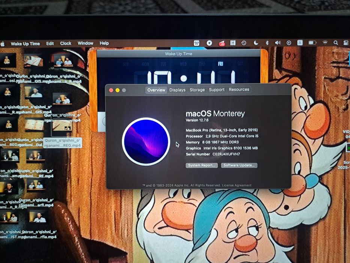
Task: Select the Overview tab
Action: 156,90
